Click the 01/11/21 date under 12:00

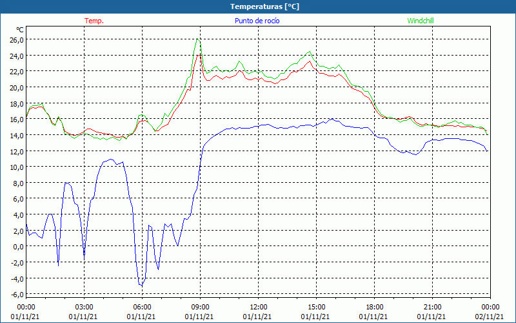pos(257,317)
